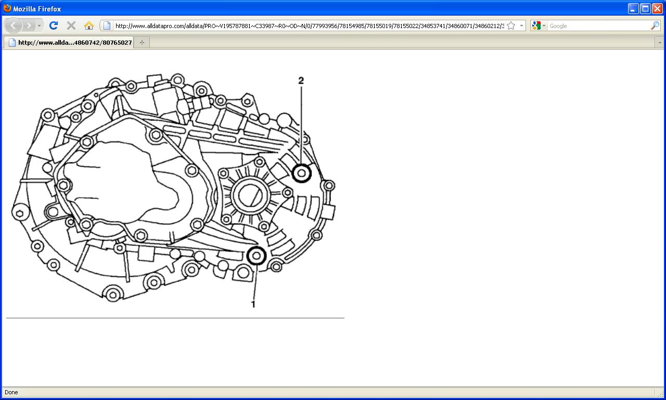The image size is (666, 400).
Task: Click the magnifier search icon
Action: 655,25
